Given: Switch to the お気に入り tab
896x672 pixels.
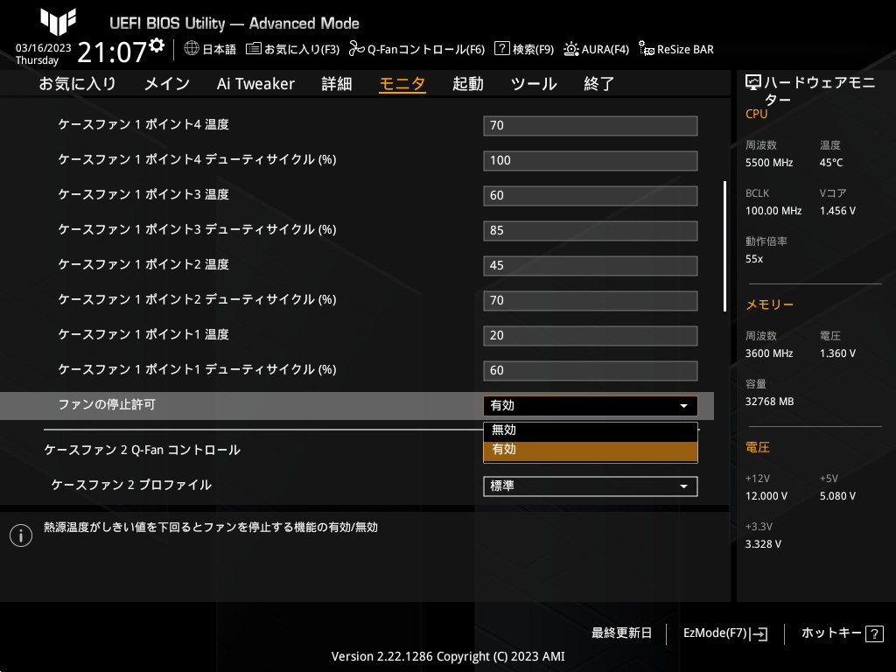Looking at the screenshot, I should (x=78, y=84).
